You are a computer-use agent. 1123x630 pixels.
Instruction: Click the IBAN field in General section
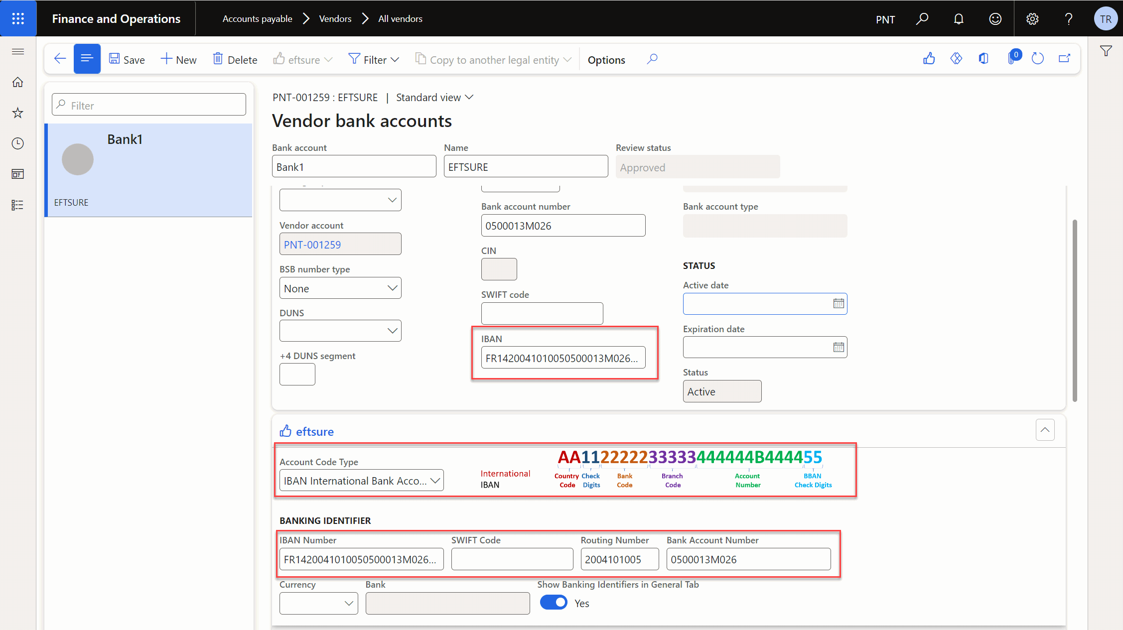[563, 358]
